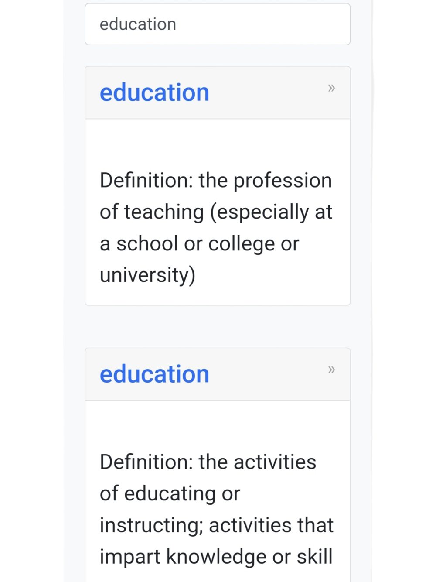The height and width of the screenshot is (582, 436).
Task: Click the line "instructing; activities that"
Action: point(216,525)
